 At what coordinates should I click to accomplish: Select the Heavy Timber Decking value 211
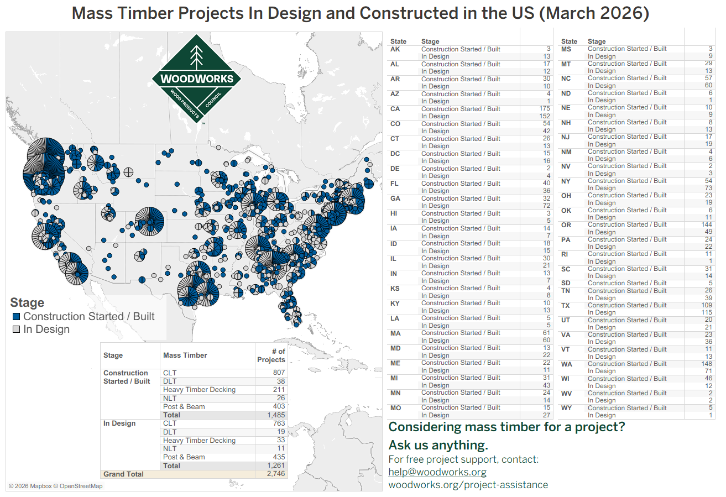pyautogui.click(x=279, y=390)
